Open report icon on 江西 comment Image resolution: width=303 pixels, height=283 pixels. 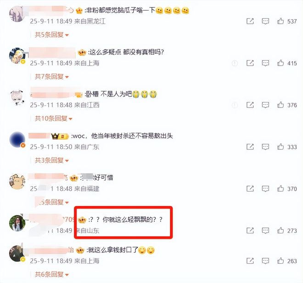click(235, 105)
